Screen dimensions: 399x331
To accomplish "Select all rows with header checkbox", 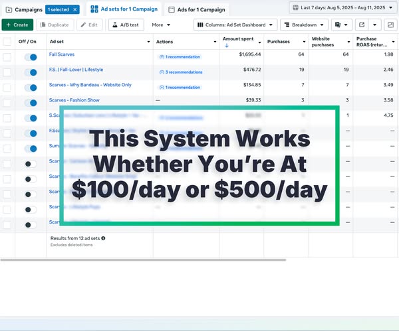I will point(7,42).
